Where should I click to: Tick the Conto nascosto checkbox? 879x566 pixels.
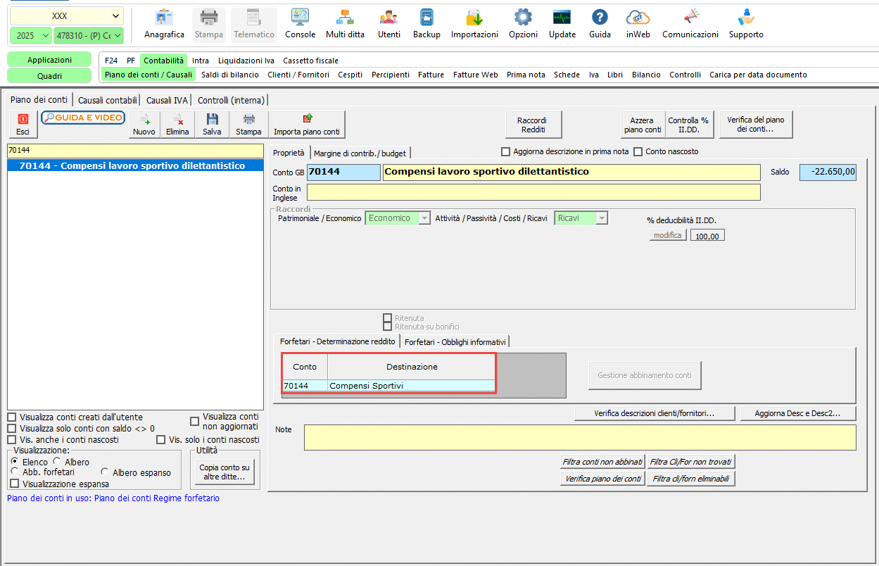pyautogui.click(x=638, y=151)
